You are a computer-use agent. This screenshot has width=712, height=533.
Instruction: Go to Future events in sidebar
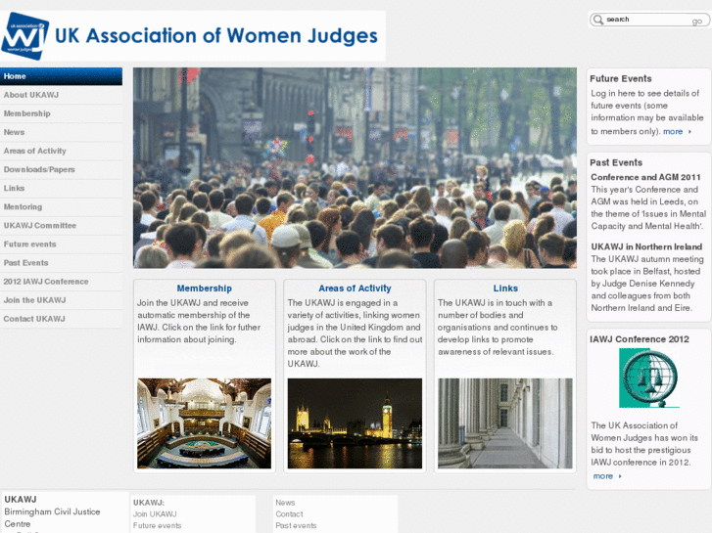(x=61, y=244)
